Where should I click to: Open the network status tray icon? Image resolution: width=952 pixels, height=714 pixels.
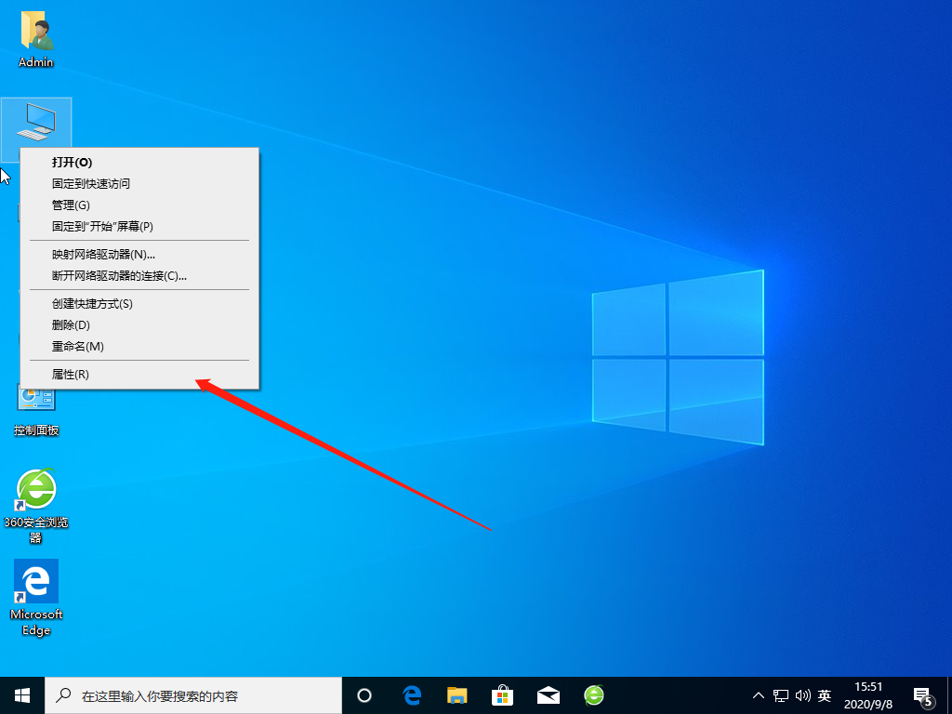[x=781, y=695]
